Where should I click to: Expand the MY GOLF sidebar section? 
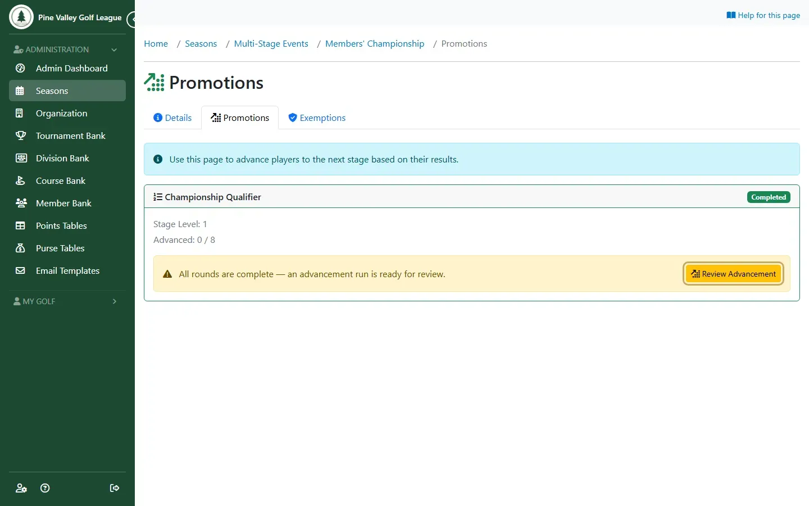tap(67, 301)
